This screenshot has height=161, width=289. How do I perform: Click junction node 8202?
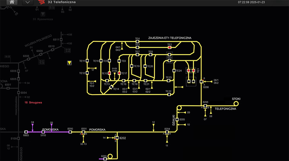pyautogui.click(x=117, y=138)
